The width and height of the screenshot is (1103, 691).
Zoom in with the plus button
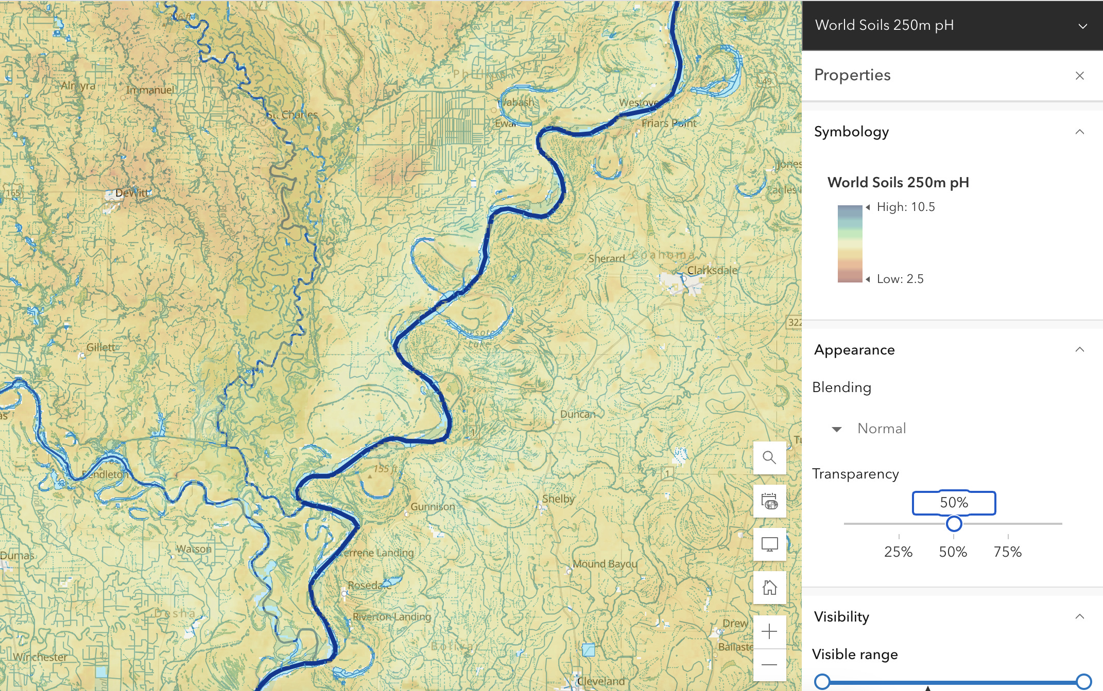[769, 631]
